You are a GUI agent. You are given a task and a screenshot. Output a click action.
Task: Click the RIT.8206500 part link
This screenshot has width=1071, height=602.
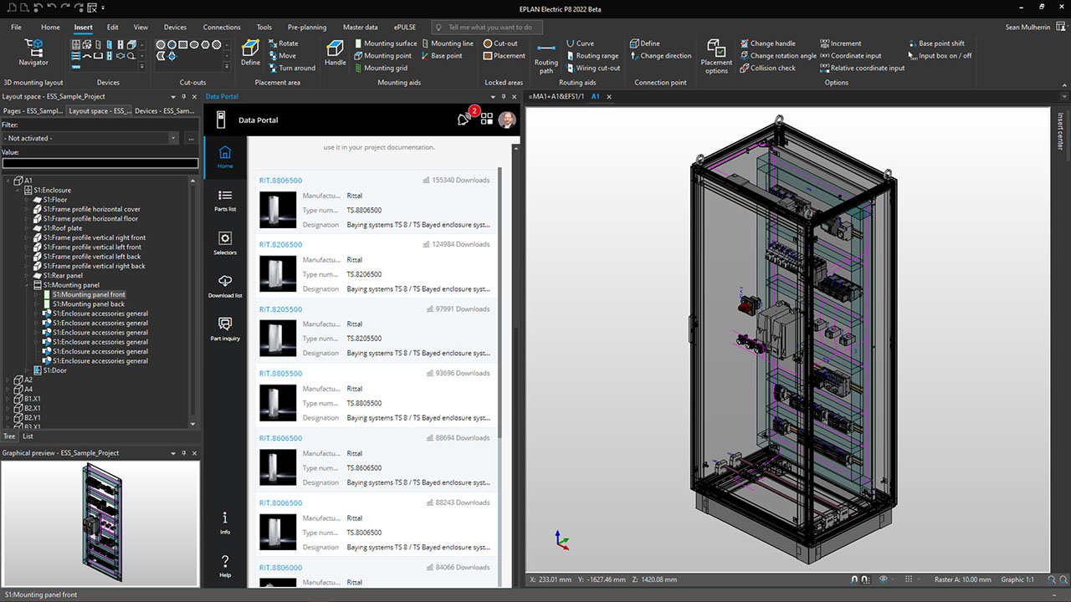tap(280, 245)
